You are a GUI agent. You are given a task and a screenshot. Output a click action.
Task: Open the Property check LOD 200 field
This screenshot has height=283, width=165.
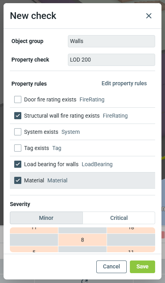[x=111, y=60]
